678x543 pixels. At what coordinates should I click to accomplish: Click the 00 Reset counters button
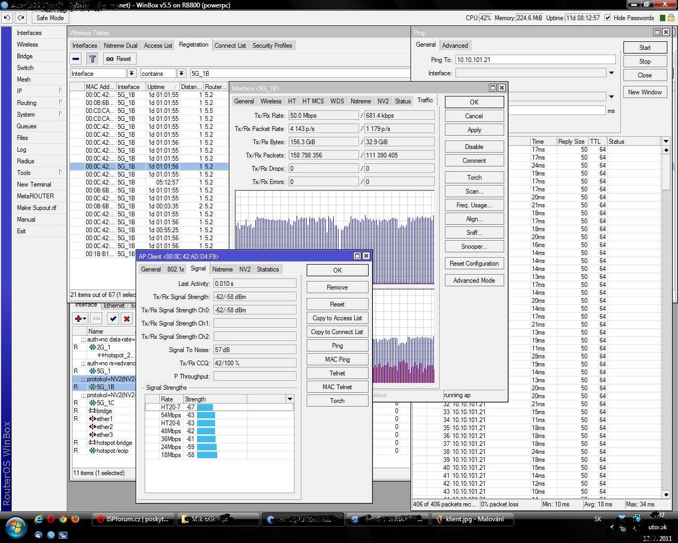coord(119,59)
